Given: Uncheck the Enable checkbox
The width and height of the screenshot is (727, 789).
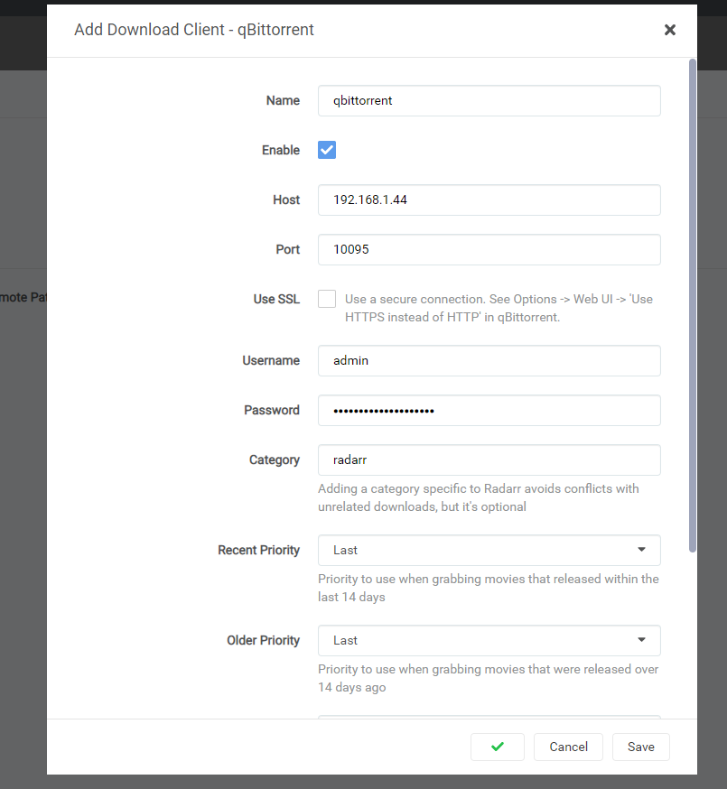Looking at the screenshot, I should click(327, 150).
